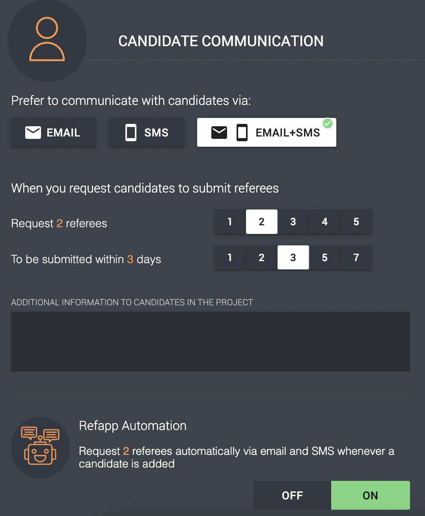425x516 pixels.
Task: Set number of referees to 1
Action: tap(230, 222)
